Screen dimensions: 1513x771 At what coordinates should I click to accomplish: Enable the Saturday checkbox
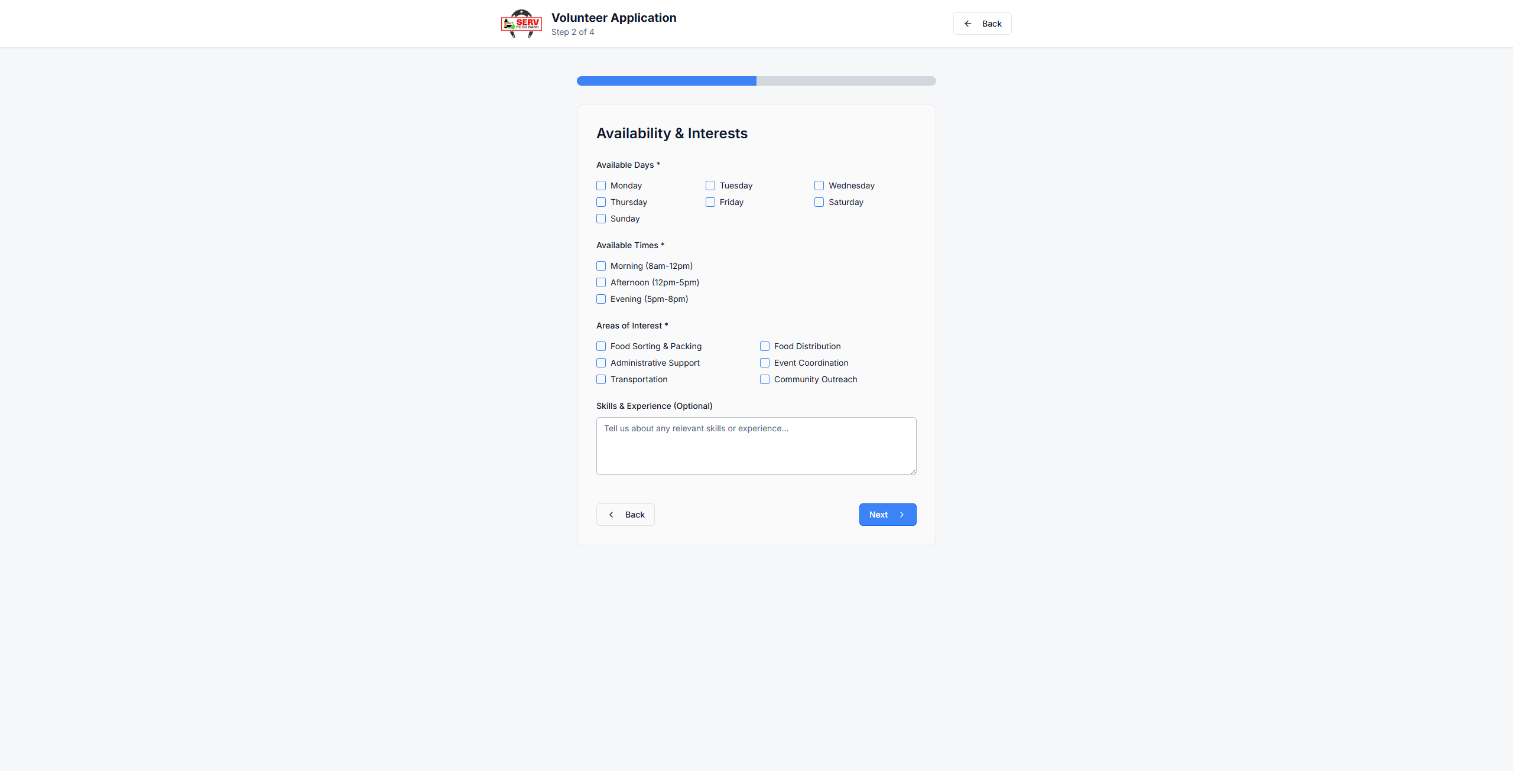point(819,202)
